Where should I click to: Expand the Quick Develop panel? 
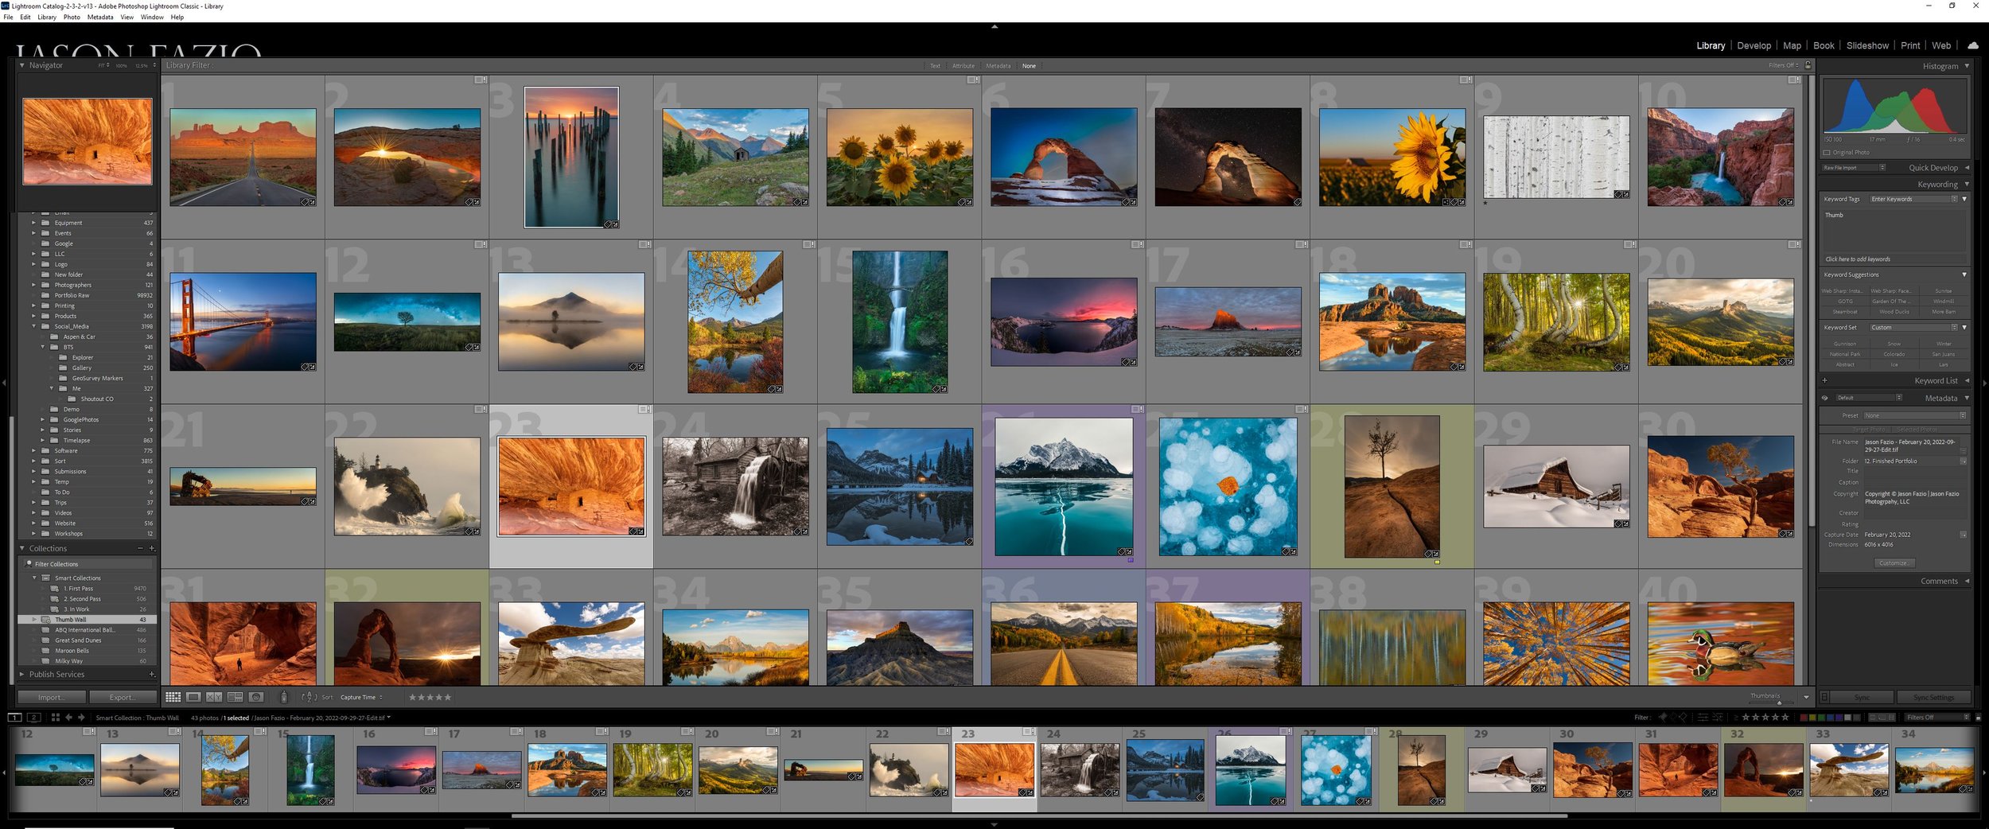pos(1967,168)
